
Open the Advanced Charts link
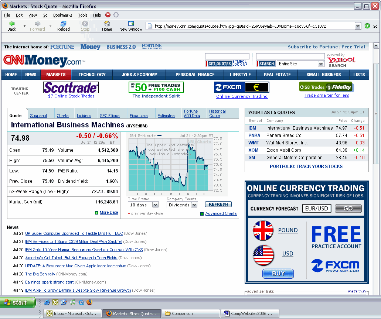[221, 213]
